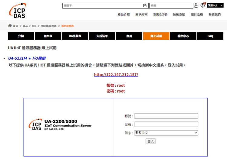
Task: Open the 產品介紹 menu
Action: [123, 15]
